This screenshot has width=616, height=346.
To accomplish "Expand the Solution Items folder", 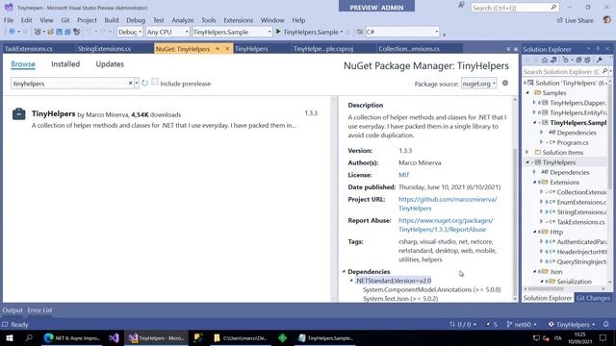I will 527,152.
